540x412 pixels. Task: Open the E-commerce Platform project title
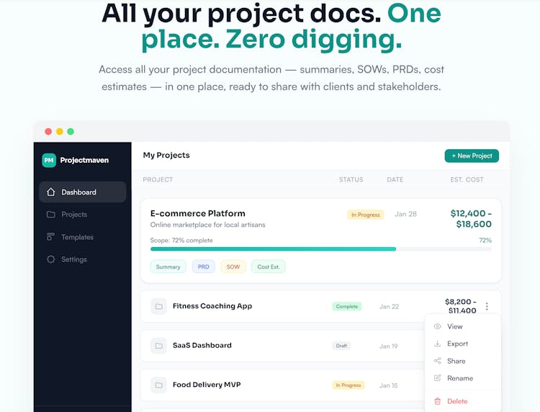tap(198, 213)
